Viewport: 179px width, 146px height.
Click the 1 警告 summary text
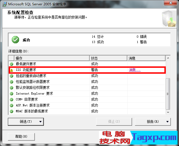(x=142, y=42)
